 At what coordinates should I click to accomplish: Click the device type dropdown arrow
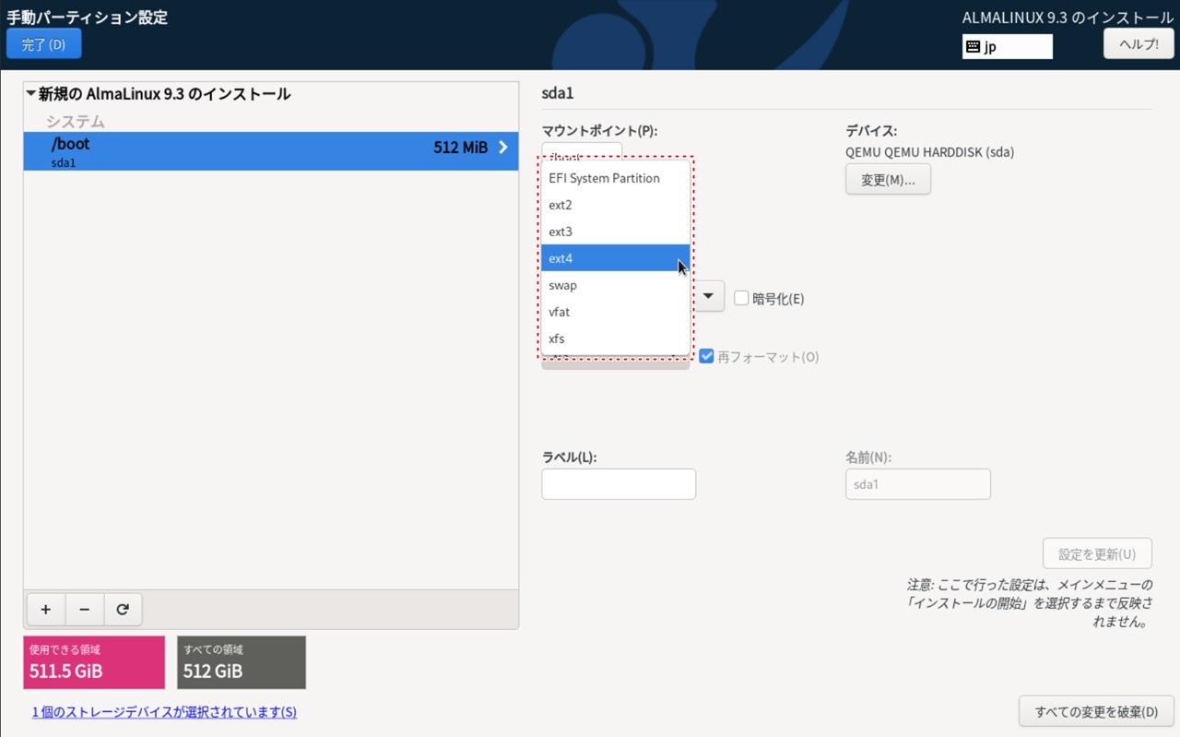pos(708,297)
